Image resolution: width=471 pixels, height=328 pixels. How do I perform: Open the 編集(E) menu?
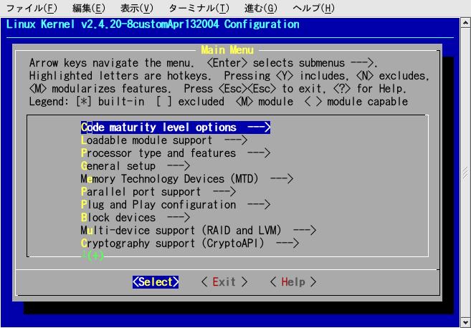tap(89, 8)
